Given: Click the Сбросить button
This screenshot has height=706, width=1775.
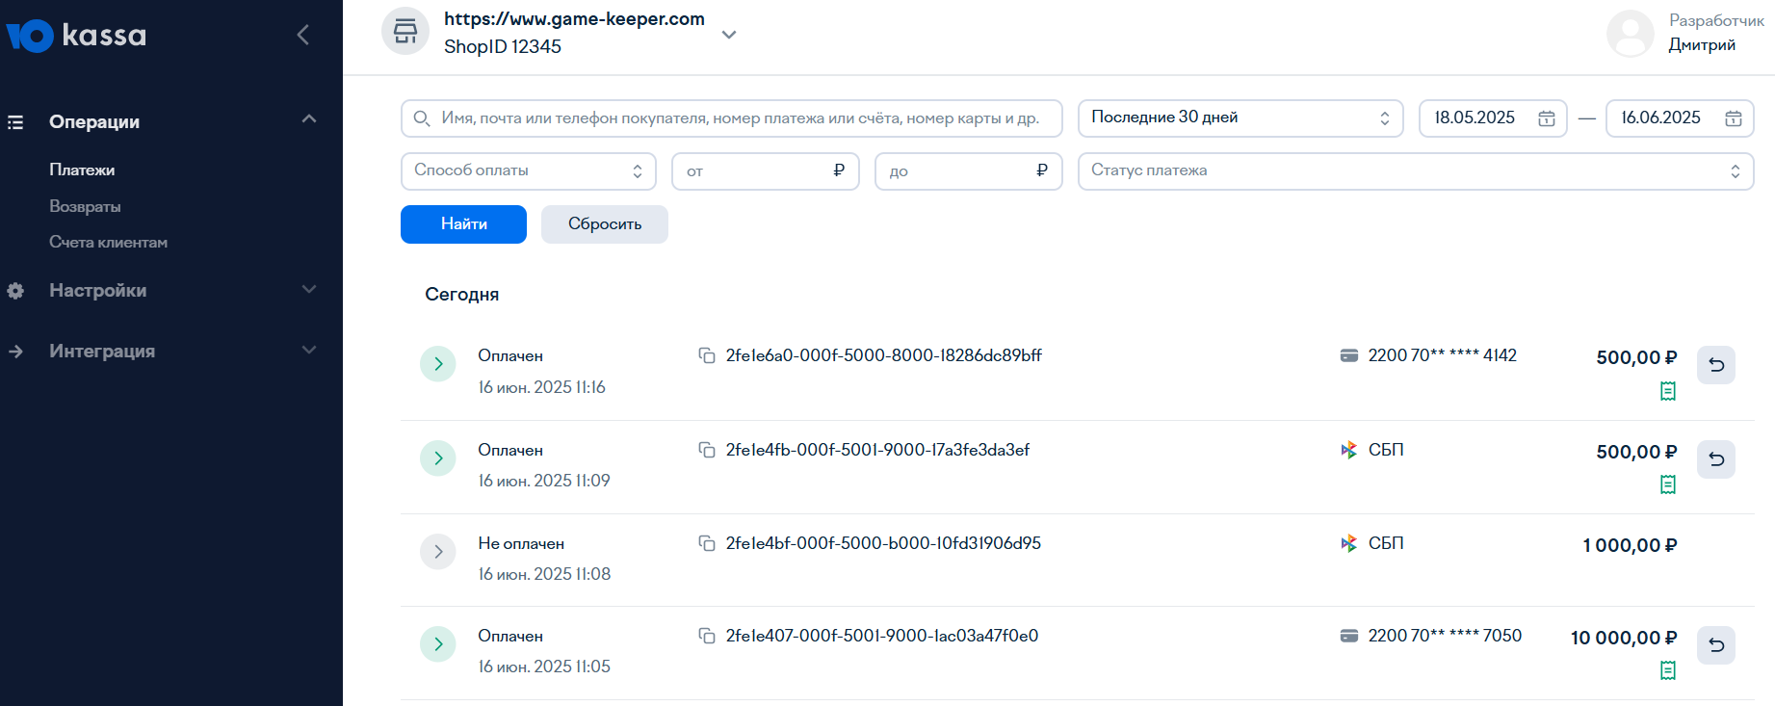Looking at the screenshot, I should [605, 224].
